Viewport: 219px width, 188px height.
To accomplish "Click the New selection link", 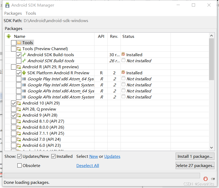I will click(94, 156).
